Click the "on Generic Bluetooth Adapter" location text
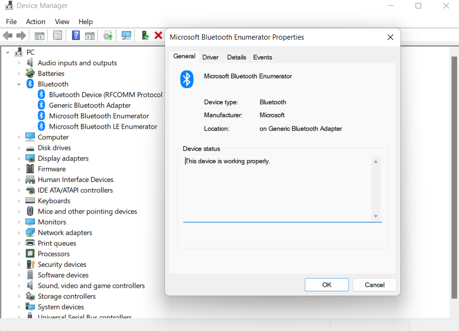 (301, 129)
